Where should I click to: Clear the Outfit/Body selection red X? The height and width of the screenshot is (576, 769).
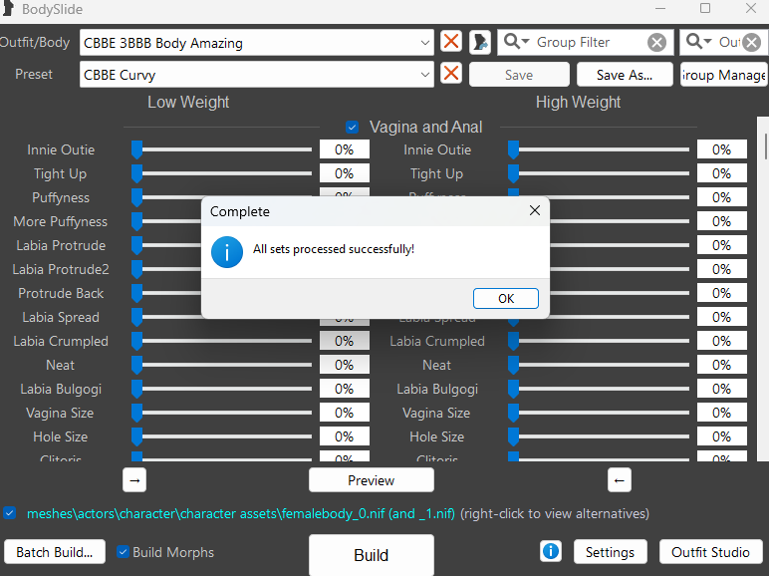pos(451,42)
